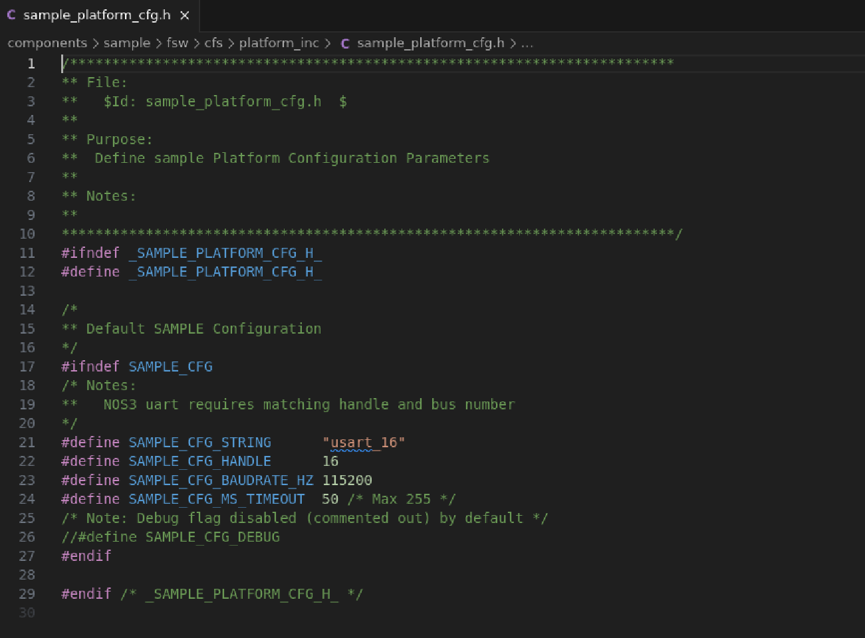Click the SAMPLE_CFG_MS_TIMEOUT macro name
The image size is (865, 638).
(217, 499)
